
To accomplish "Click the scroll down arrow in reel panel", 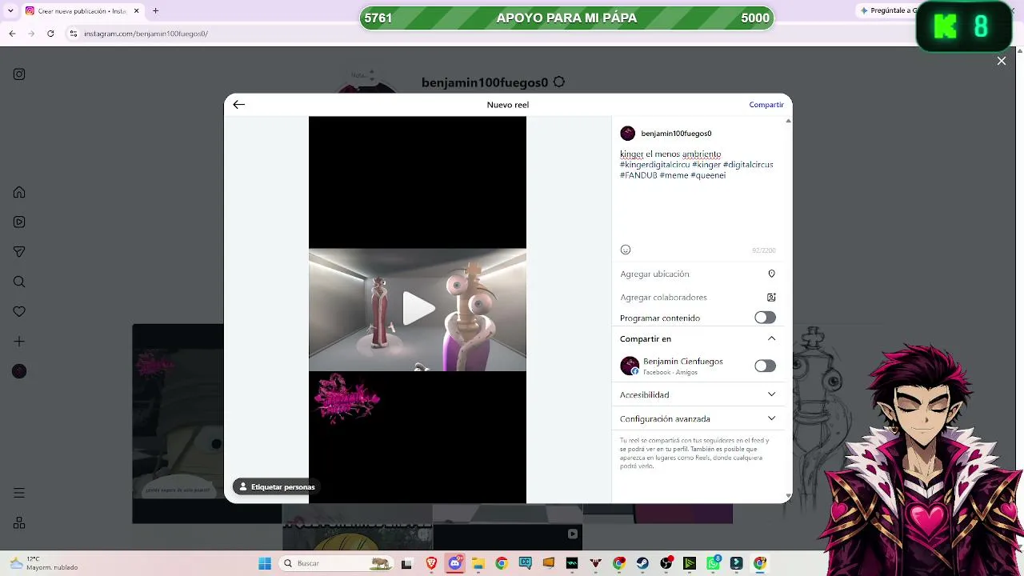I will 788,497.
